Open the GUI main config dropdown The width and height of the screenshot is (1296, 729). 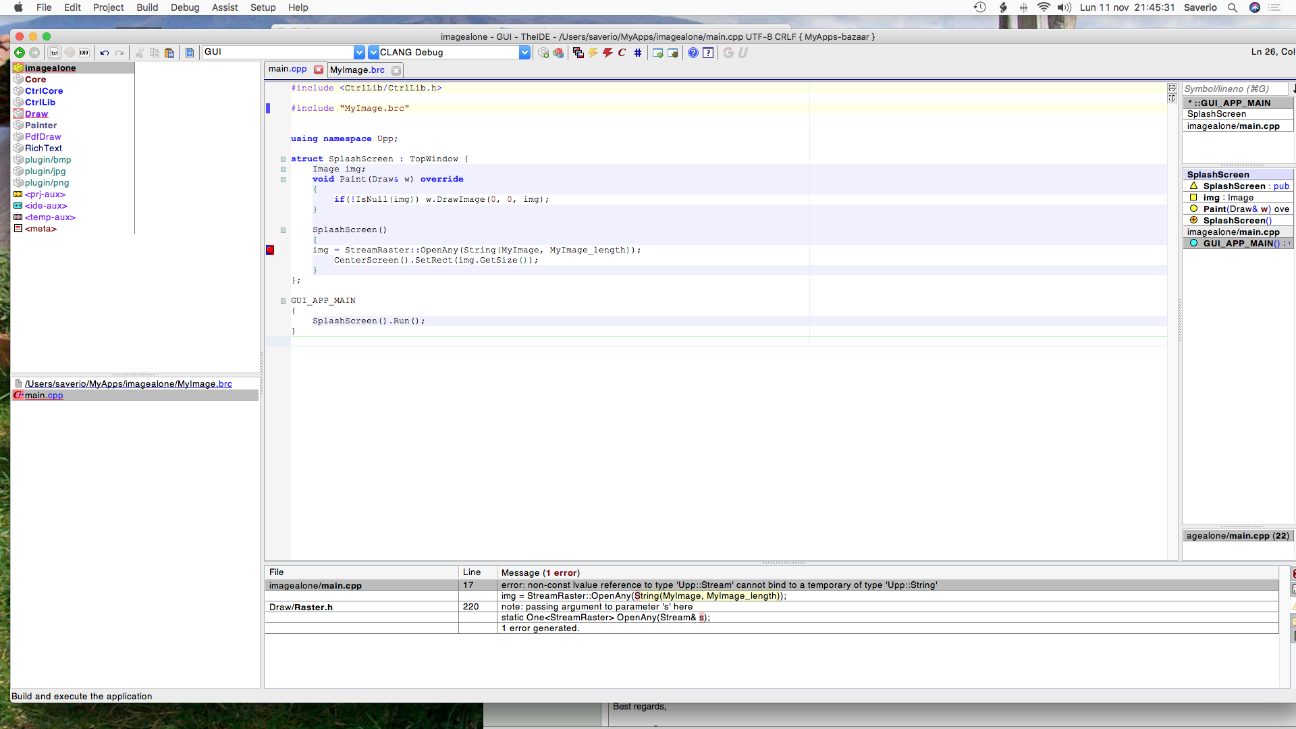[x=359, y=53]
